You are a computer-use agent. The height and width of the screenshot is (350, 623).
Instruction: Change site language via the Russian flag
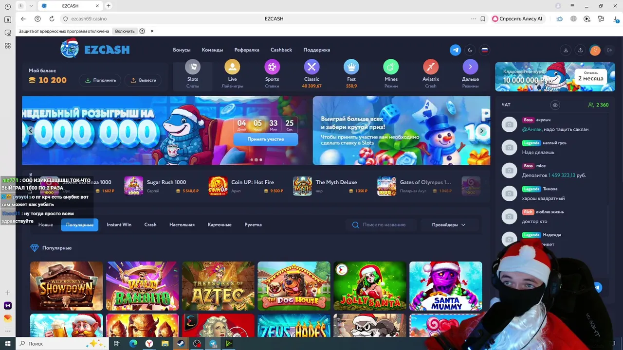pyautogui.click(x=484, y=50)
